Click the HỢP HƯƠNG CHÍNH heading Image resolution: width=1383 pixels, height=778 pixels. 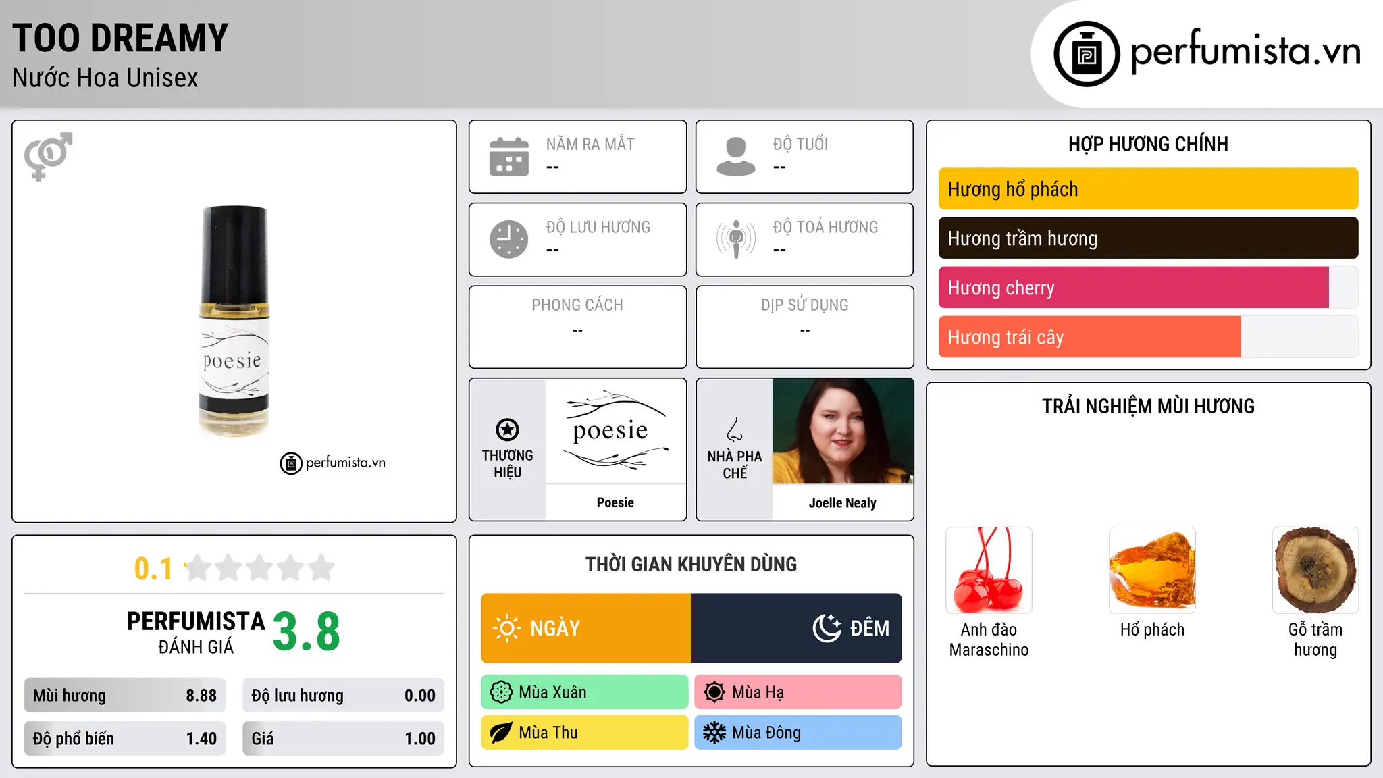pos(1148,144)
